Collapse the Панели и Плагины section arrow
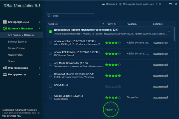The width and height of the screenshot is (179, 119). [x=40, y=28]
